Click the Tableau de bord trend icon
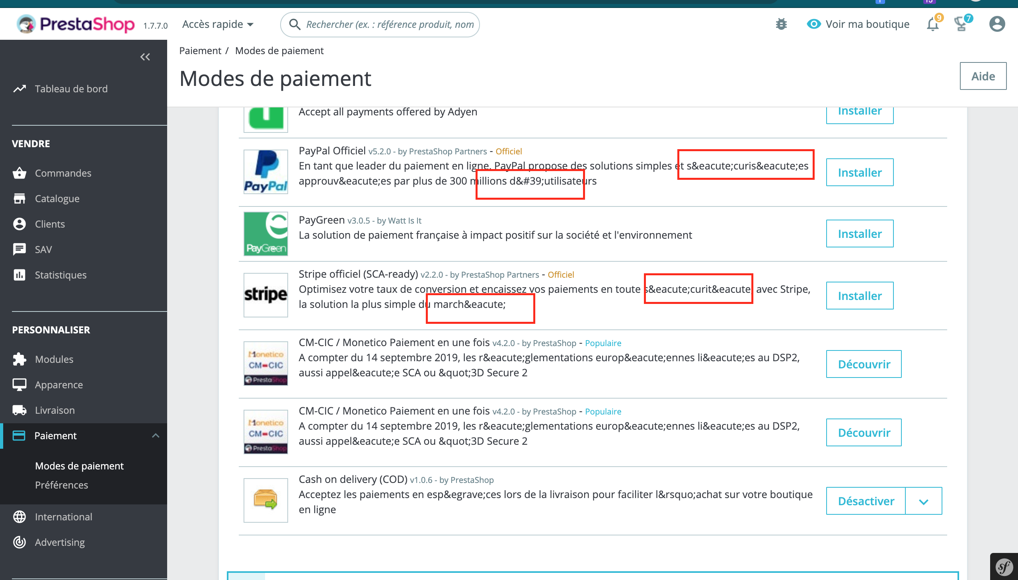1018x580 pixels. point(20,88)
